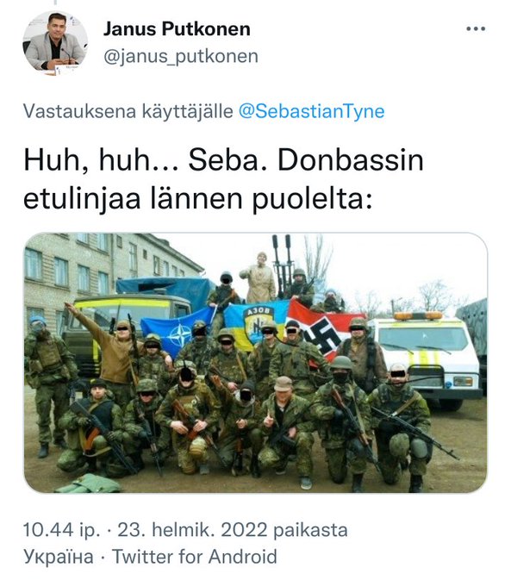Click 'etulinjaa lännen puolelta:' text line
Image resolution: width=511 pixels, height=586 pixels.
198,198
